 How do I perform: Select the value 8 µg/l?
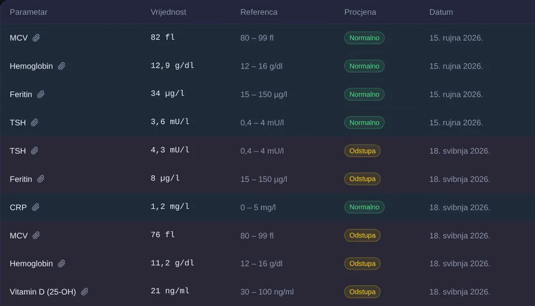click(165, 178)
